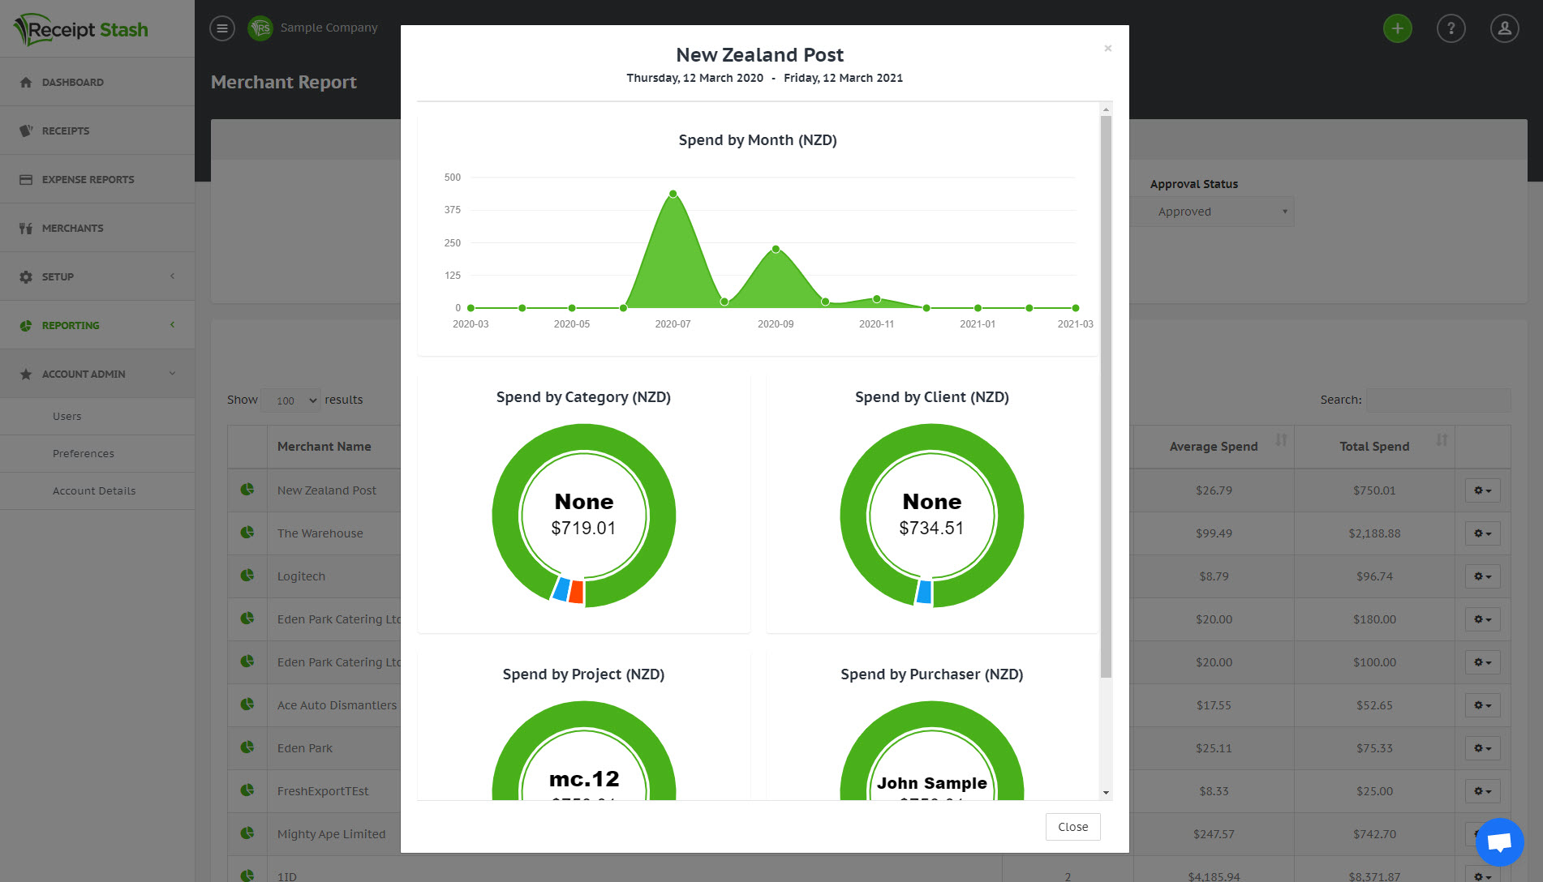Open Preferences under Account Admin
Screen dimensions: 1543x882
[97, 453]
